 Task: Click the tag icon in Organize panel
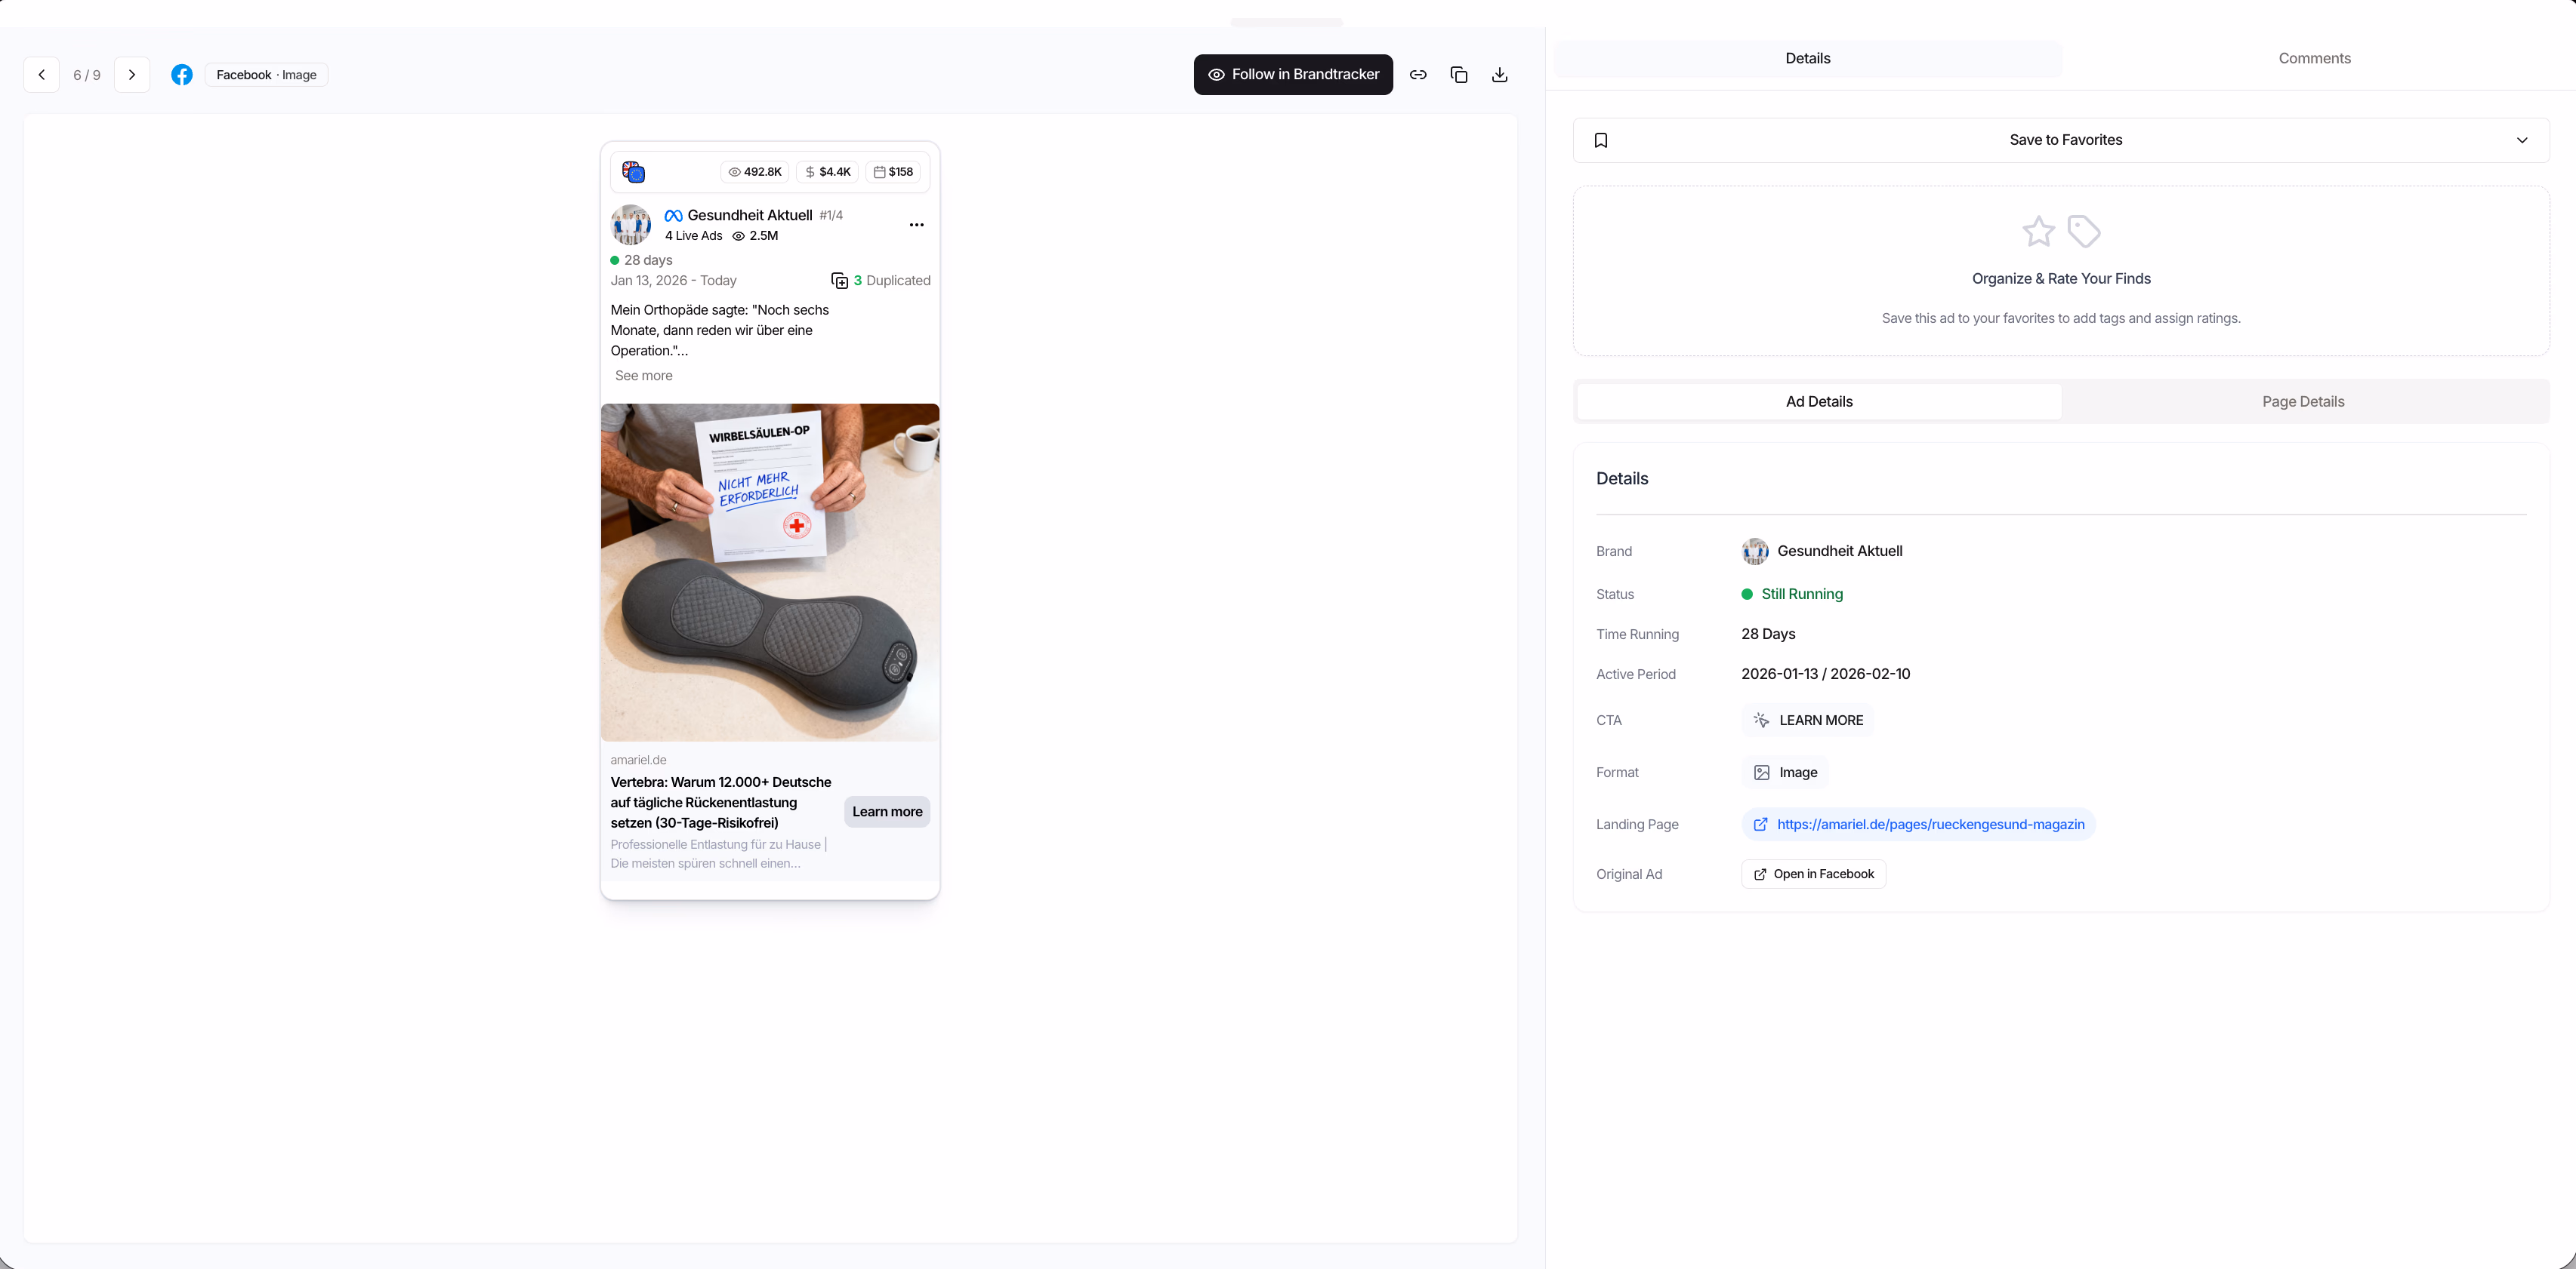2084,232
